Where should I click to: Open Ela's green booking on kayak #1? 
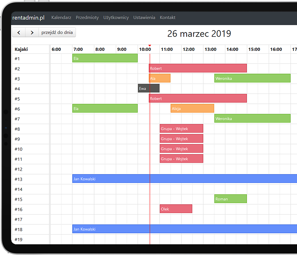tap(105, 58)
